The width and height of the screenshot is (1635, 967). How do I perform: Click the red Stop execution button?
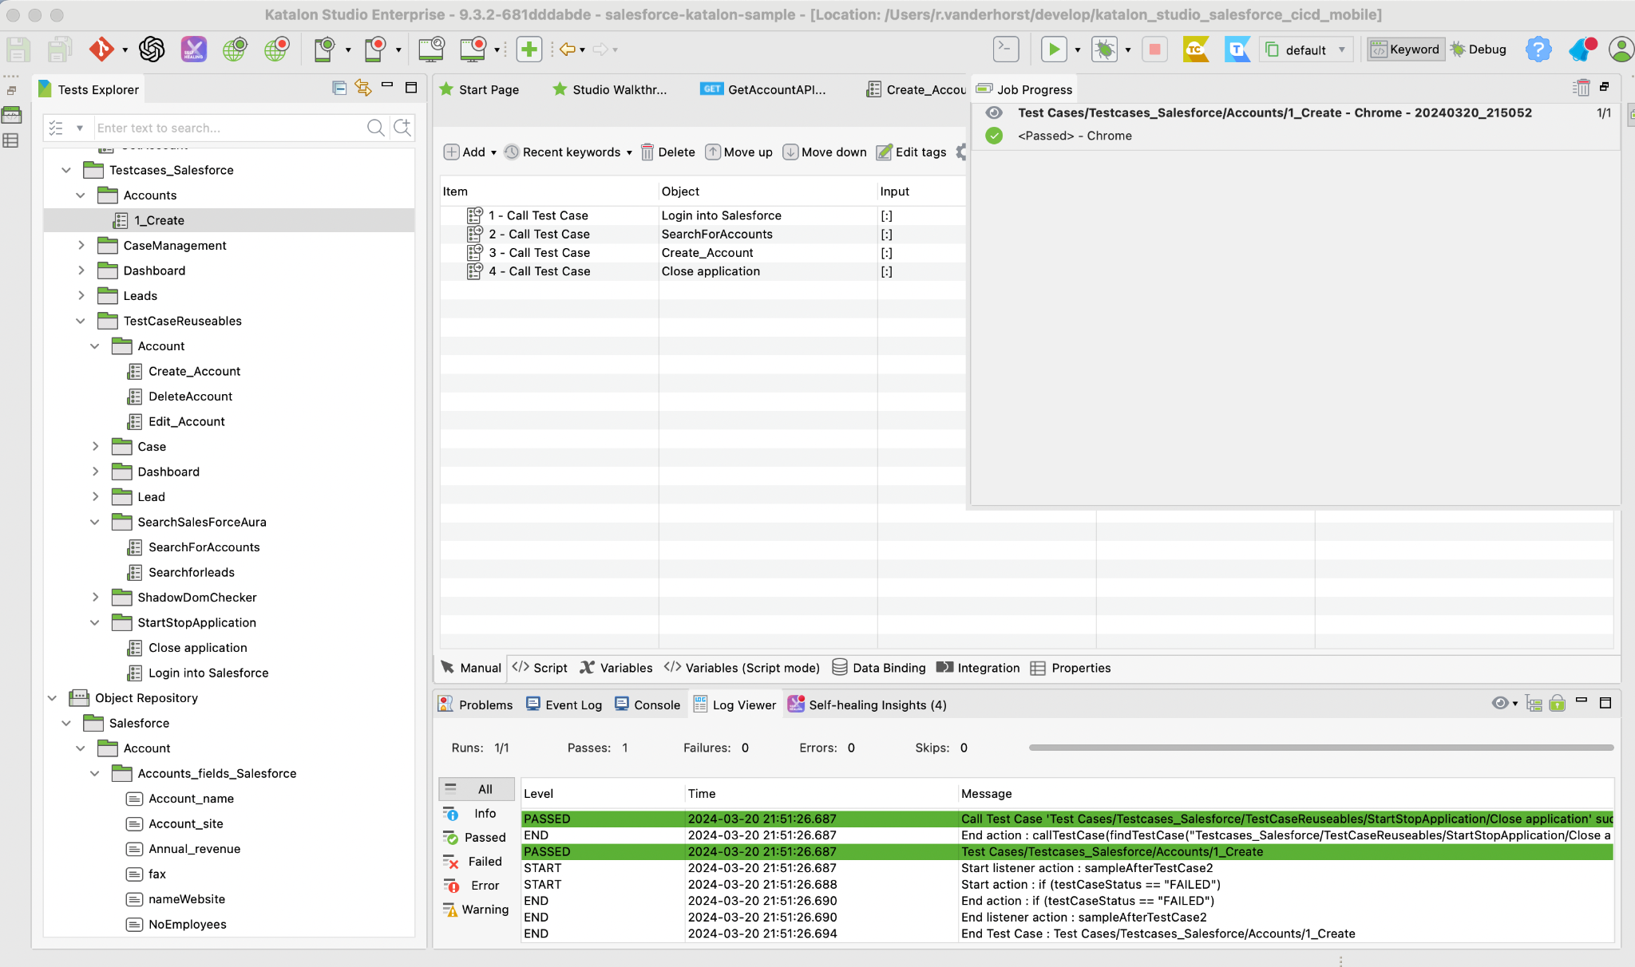pyautogui.click(x=1154, y=49)
